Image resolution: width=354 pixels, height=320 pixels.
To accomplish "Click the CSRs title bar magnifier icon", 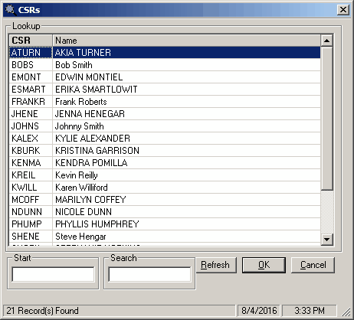I will point(10,10).
